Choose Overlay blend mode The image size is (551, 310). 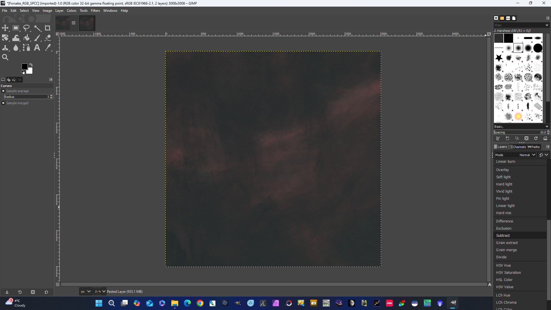[502, 170]
